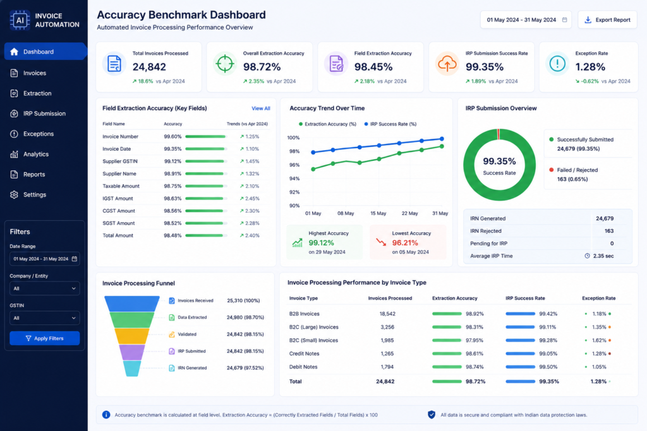Image resolution: width=647 pixels, height=431 pixels.
Task: Click the Lowest Accuracy downward arrow icon
Action: click(x=381, y=242)
